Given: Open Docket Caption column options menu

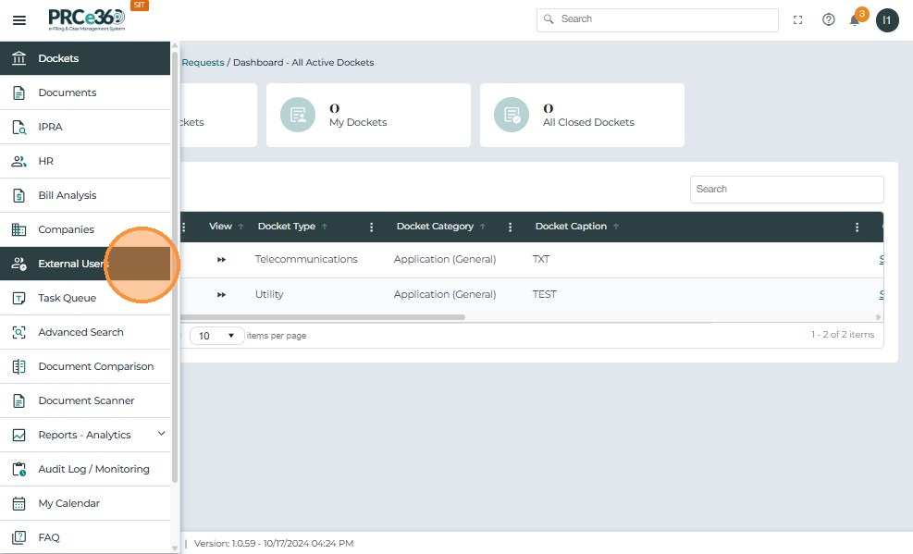Looking at the screenshot, I should pyautogui.click(x=857, y=228).
